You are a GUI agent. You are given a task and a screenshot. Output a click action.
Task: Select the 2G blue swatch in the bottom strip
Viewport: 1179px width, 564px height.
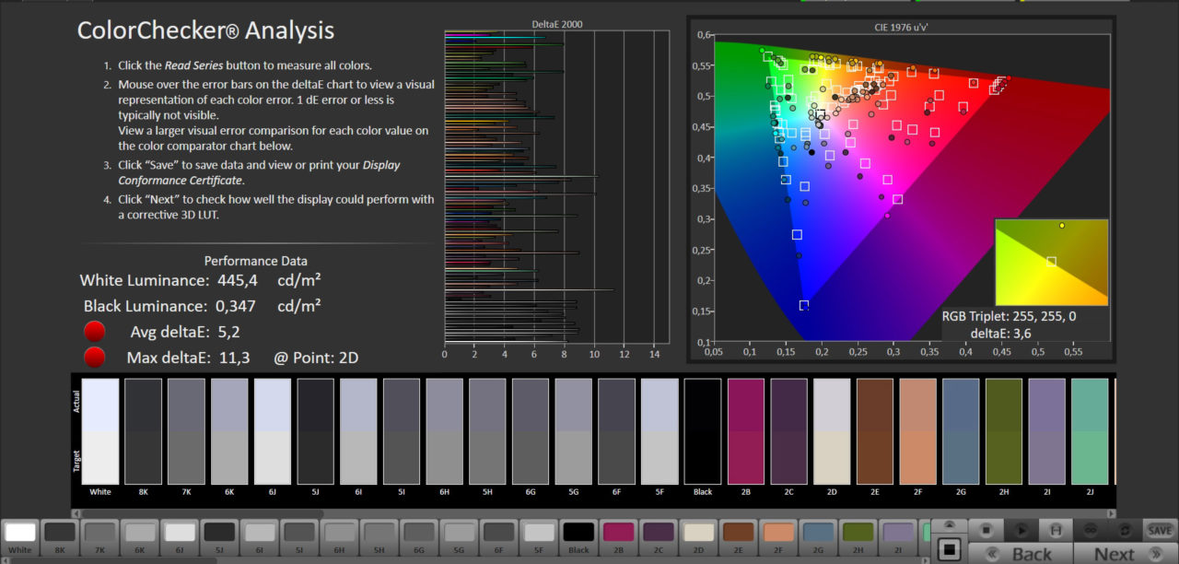818,536
